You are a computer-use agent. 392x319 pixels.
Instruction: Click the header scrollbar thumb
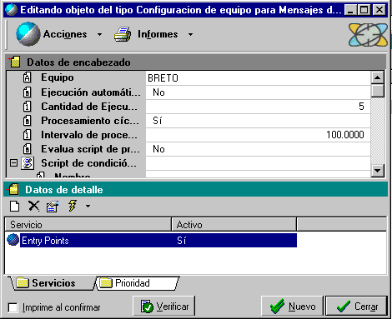pyautogui.click(x=378, y=91)
